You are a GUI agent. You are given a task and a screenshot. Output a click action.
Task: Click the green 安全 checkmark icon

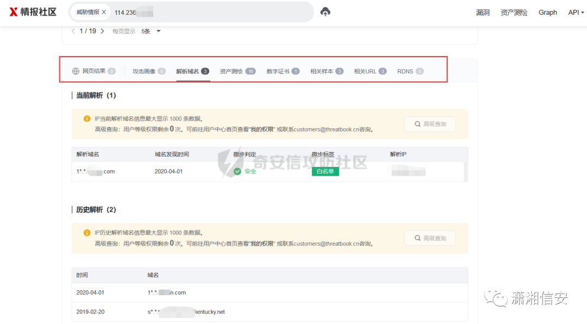pyautogui.click(x=238, y=172)
